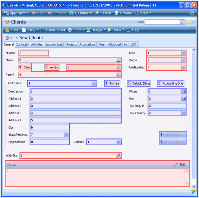Screen dimensions: 199x198
Task: Enable the Primary address checkbox
Action: pos(106,83)
